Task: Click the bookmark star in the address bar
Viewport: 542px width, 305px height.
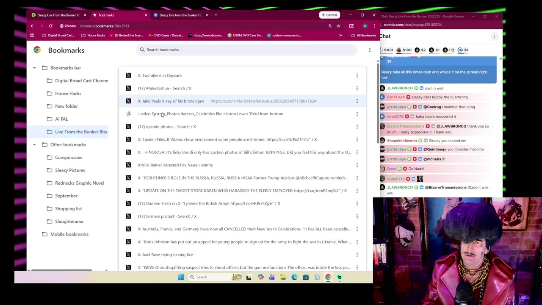Action: click(338, 26)
